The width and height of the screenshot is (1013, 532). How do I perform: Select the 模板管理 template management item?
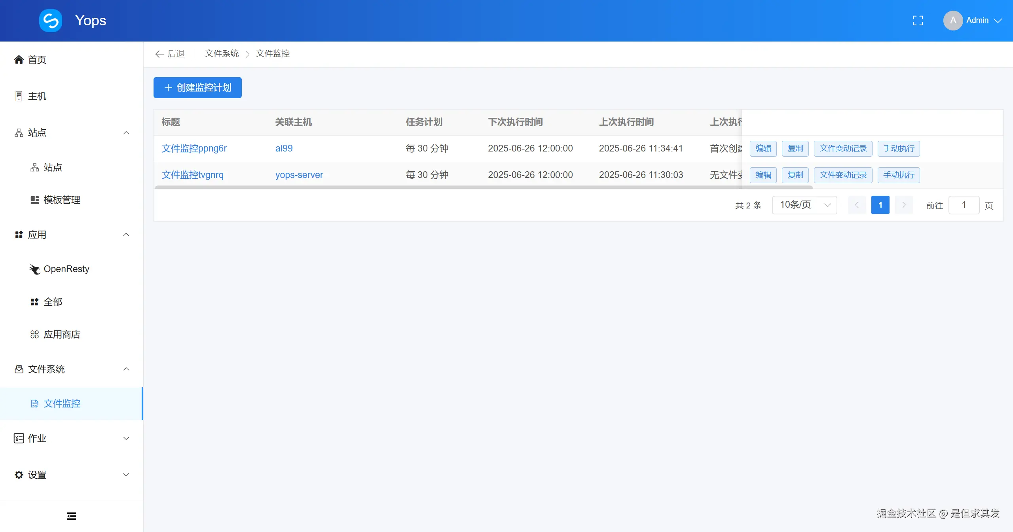(62, 200)
